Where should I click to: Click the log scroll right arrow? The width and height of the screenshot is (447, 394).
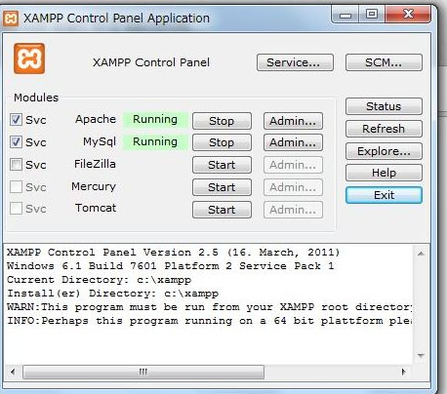click(403, 372)
